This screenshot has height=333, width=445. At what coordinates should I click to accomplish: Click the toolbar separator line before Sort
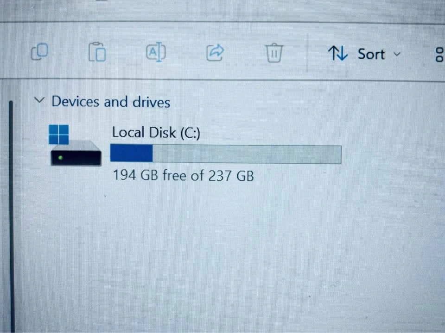(307, 52)
